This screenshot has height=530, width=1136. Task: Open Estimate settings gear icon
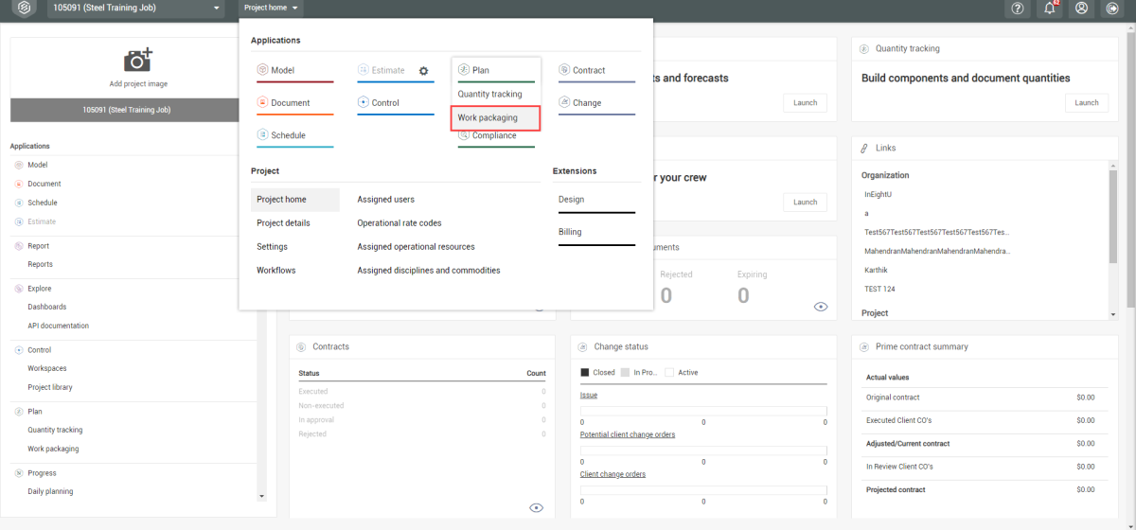click(423, 71)
